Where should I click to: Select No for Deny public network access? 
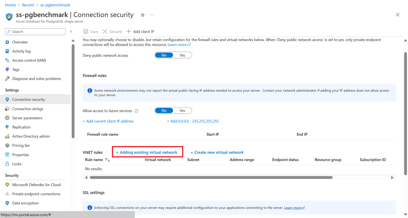[164, 55]
